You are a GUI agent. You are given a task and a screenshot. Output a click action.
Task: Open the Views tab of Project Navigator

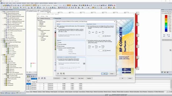[14, 93]
